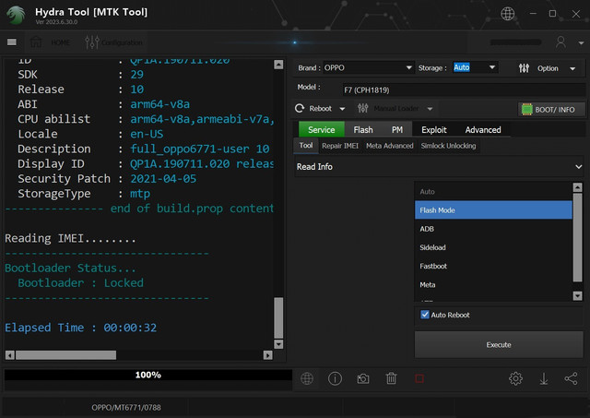Click the BOOT/ INFO button
This screenshot has height=418, width=590.
pos(551,110)
